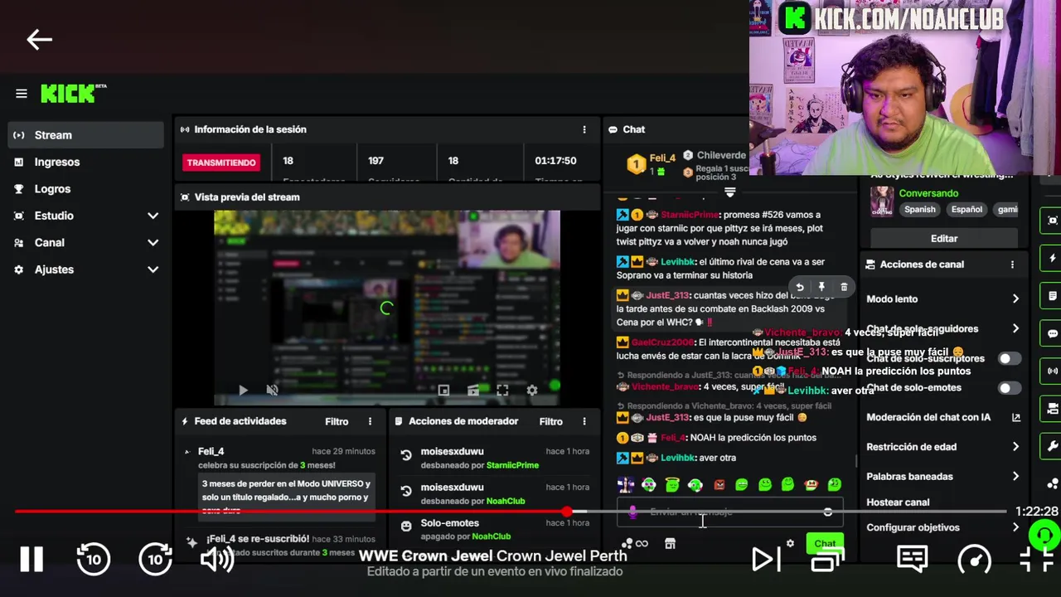Viewport: 1061px width, 597px height.
Task: Open Feed de actividades three-dot menu
Action: 371,421
